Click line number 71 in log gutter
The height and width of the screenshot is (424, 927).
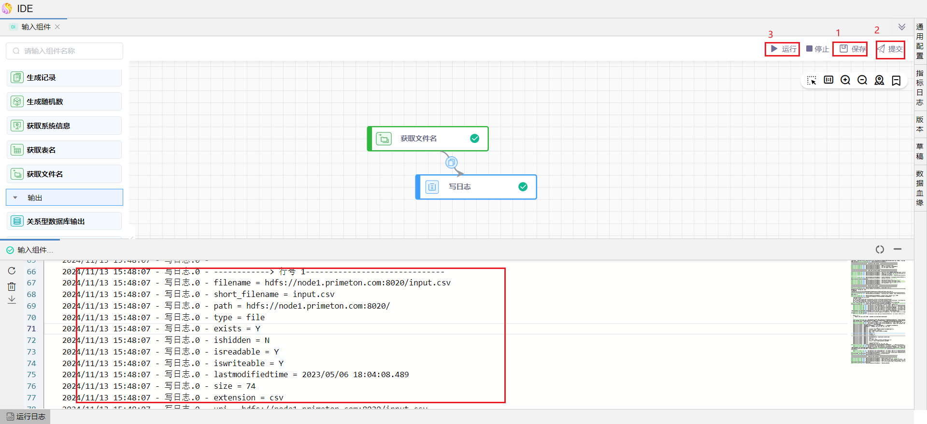click(31, 329)
